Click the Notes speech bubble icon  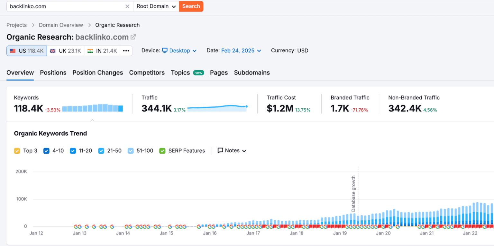220,150
